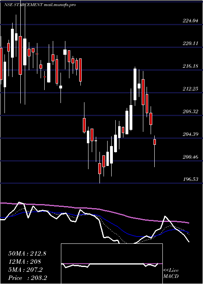Click the '12MA : 208' readout
203x284 pixels.
click(25, 262)
